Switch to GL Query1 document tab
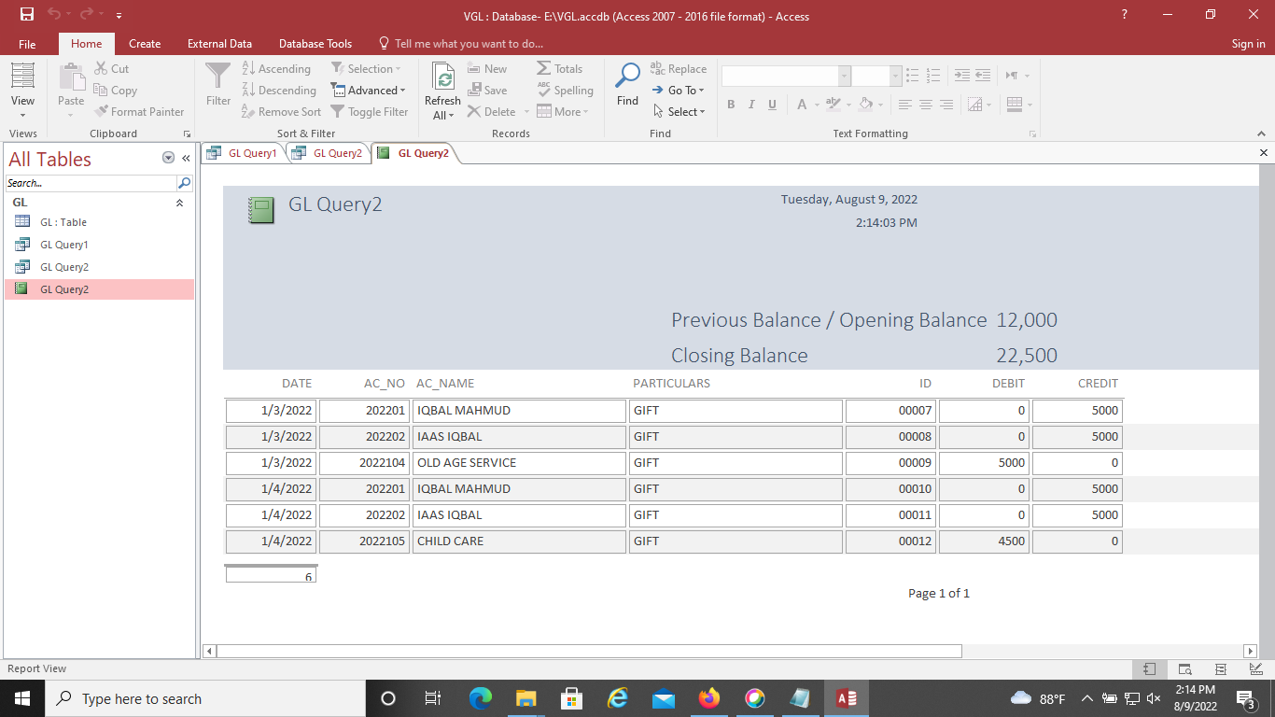 tap(244, 153)
